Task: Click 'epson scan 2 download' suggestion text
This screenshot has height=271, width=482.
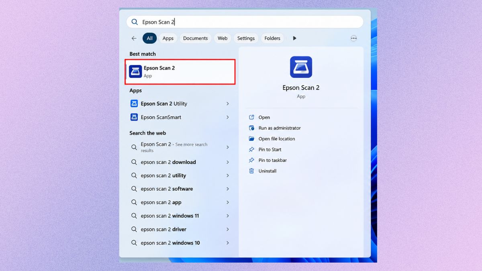Action: (168, 162)
